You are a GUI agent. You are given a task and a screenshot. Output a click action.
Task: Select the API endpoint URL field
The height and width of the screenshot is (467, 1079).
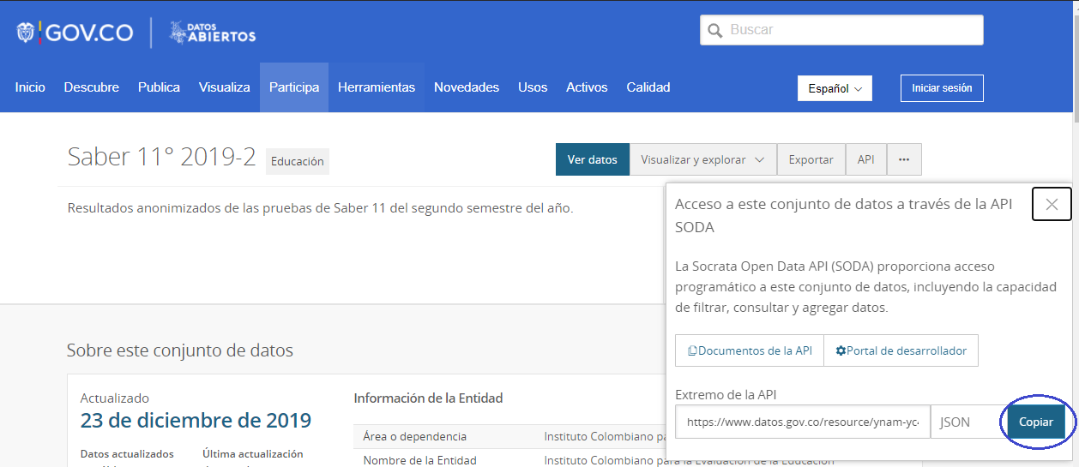point(802,422)
